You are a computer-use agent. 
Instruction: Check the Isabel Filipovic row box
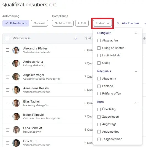pos(7,117)
